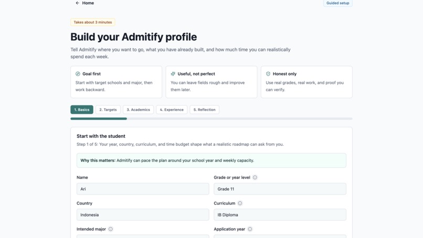Click the Guided setup badge

(338, 3)
